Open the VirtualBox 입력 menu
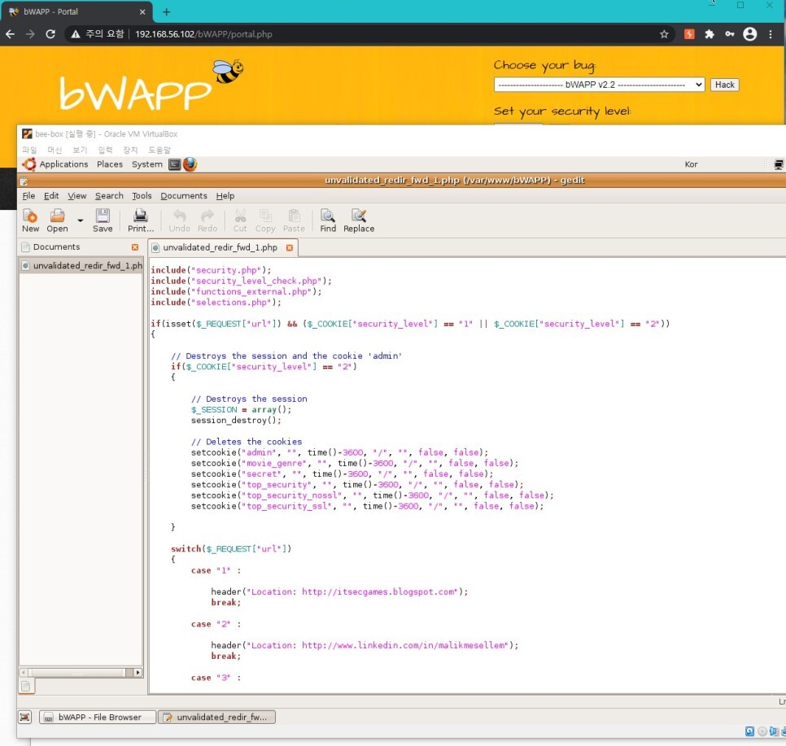Screen dimensions: 786x746 [x=105, y=150]
